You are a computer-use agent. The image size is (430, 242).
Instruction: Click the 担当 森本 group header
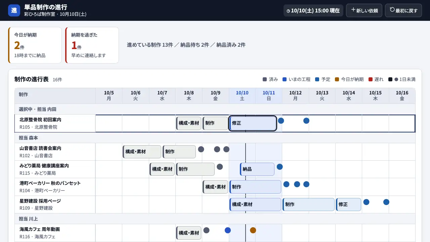click(215, 138)
